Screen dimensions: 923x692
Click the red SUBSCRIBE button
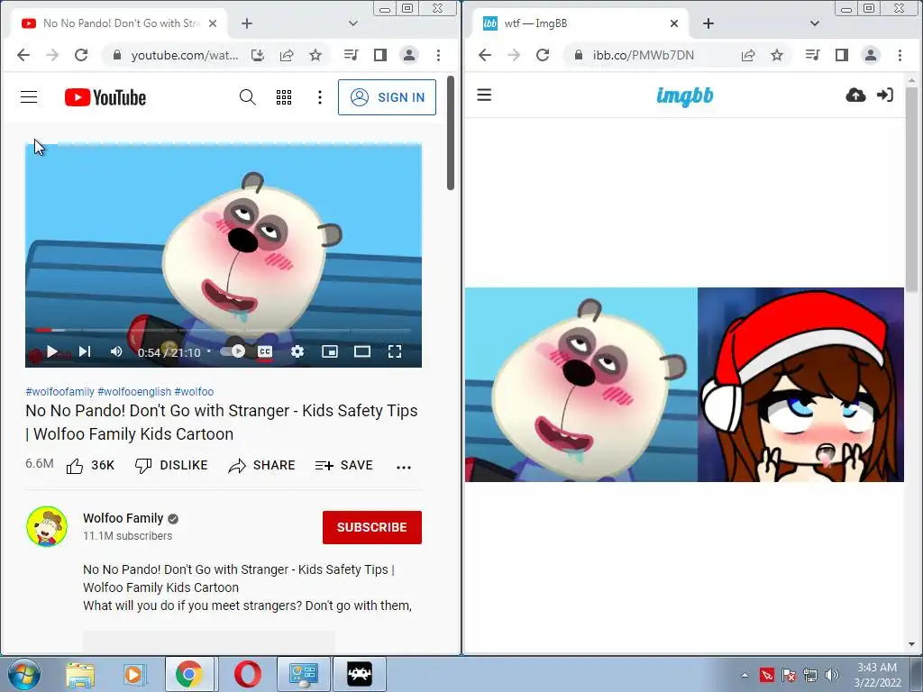(372, 527)
